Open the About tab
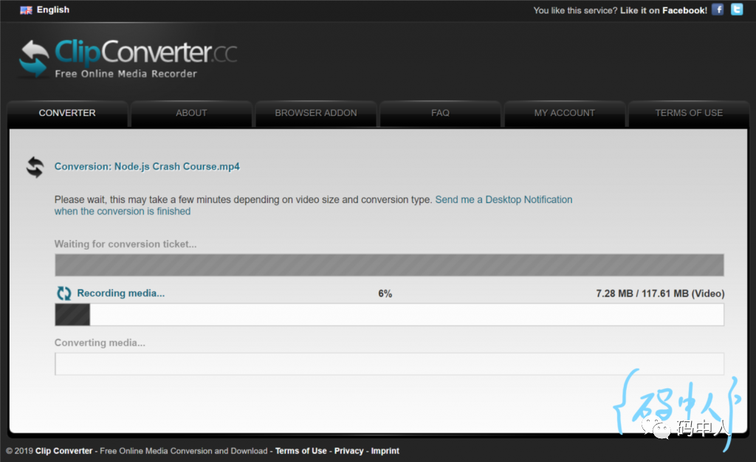Screen dimensions: 756x462 (x=191, y=113)
